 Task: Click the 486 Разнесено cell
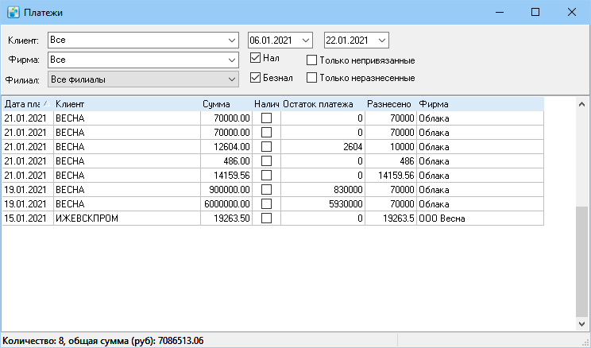tap(391, 161)
